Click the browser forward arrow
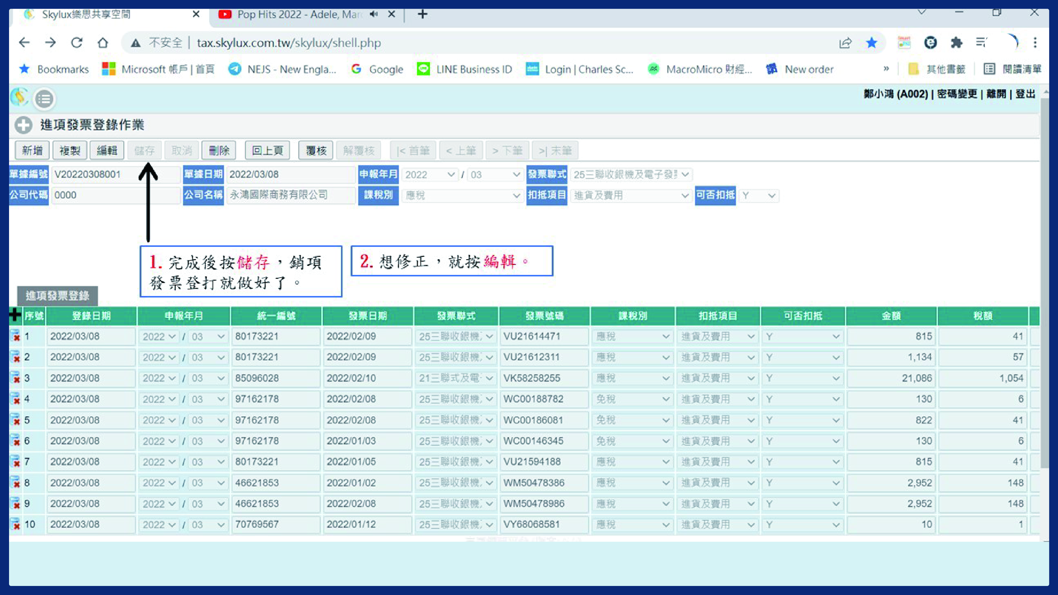 [x=51, y=43]
